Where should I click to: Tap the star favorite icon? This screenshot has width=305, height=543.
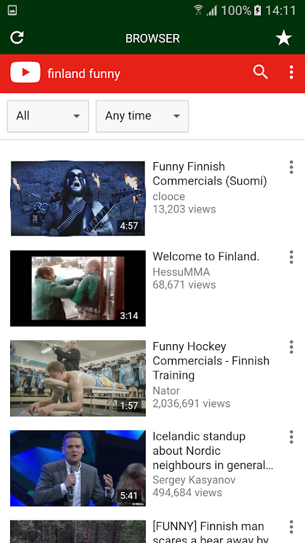284,38
